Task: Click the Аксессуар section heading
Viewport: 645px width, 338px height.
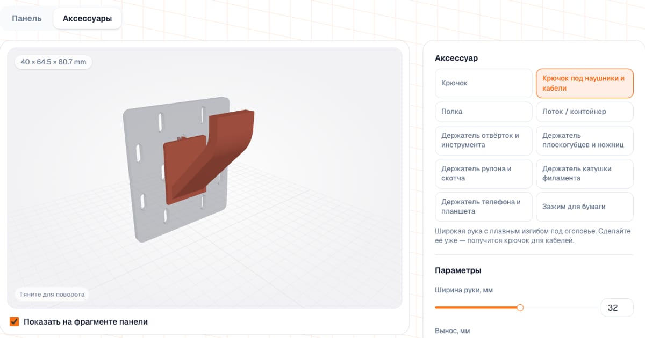Action: tap(456, 58)
